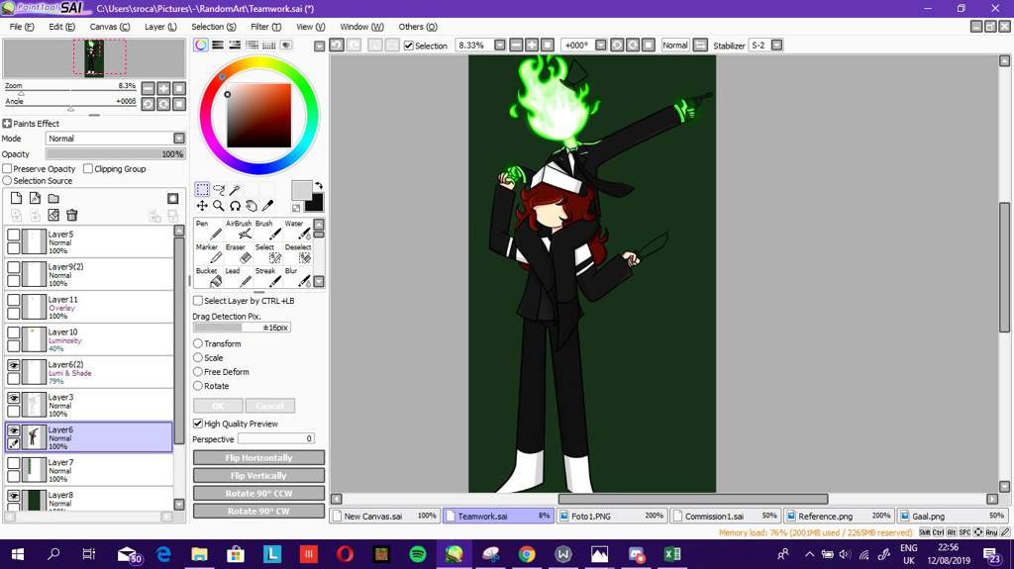
Task: Click the Undo arrow in the toolbar
Action: (x=337, y=46)
